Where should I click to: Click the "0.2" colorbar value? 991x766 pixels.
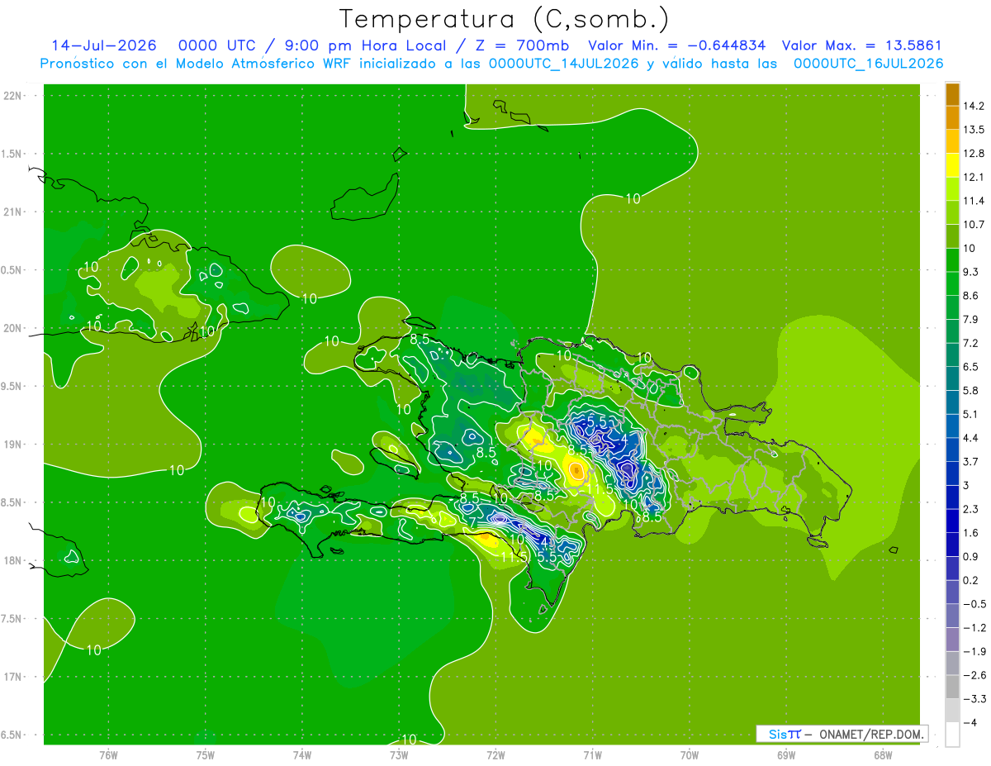(970, 580)
